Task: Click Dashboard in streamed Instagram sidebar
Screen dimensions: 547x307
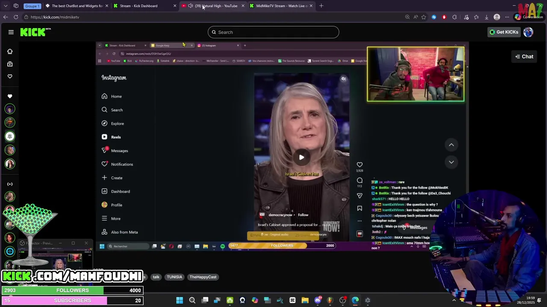Action: [116, 191]
